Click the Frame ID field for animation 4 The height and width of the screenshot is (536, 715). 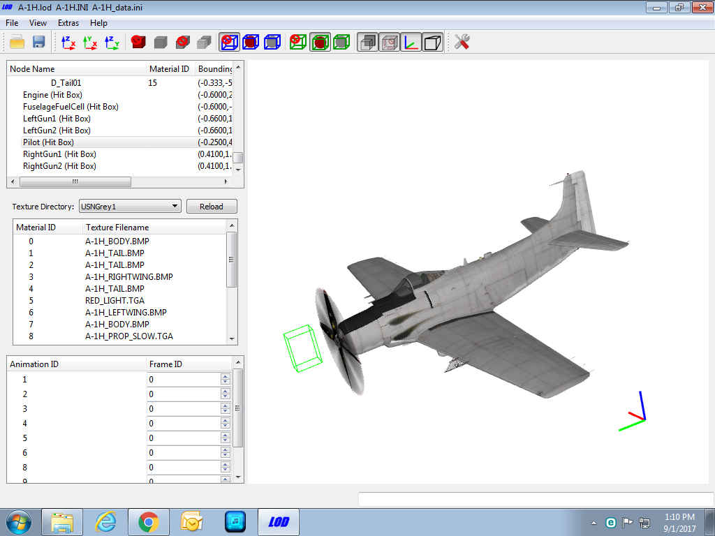[184, 424]
